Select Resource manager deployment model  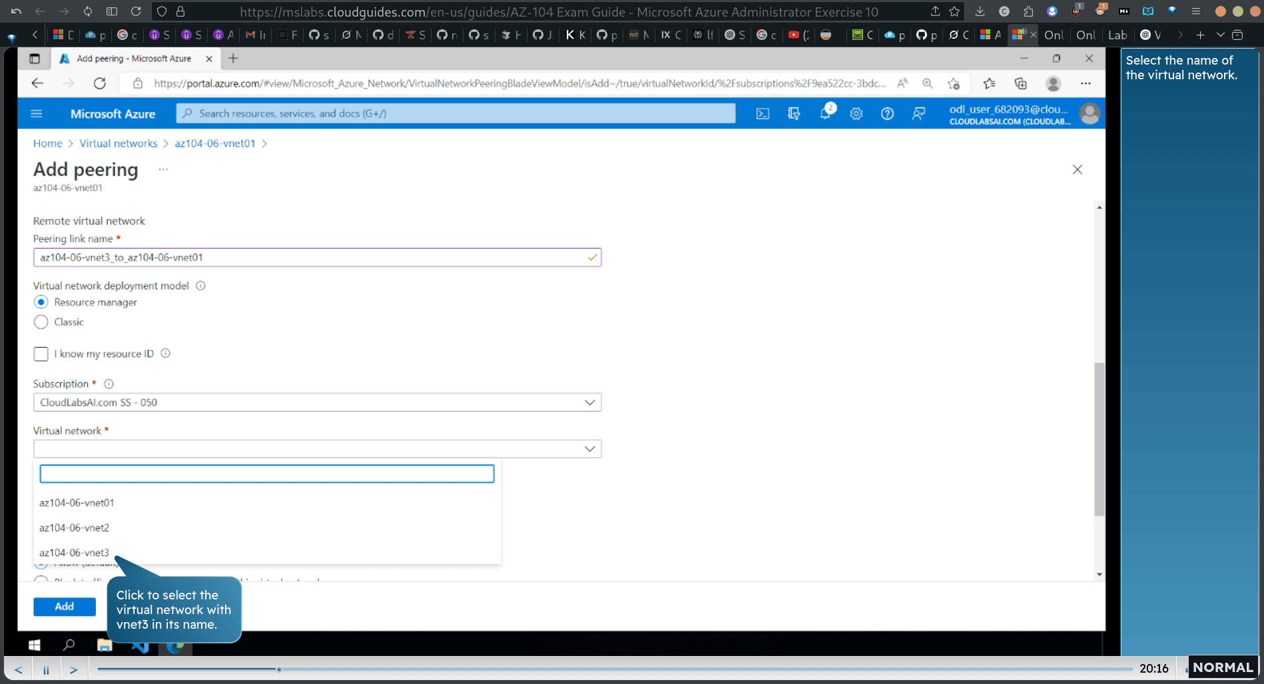pyautogui.click(x=41, y=302)
